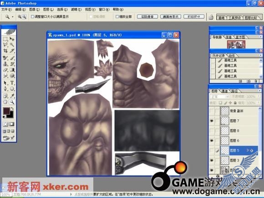Select the Magic Wand tool
The height and width of the screenshot is (198, 264).
[12, 45]
